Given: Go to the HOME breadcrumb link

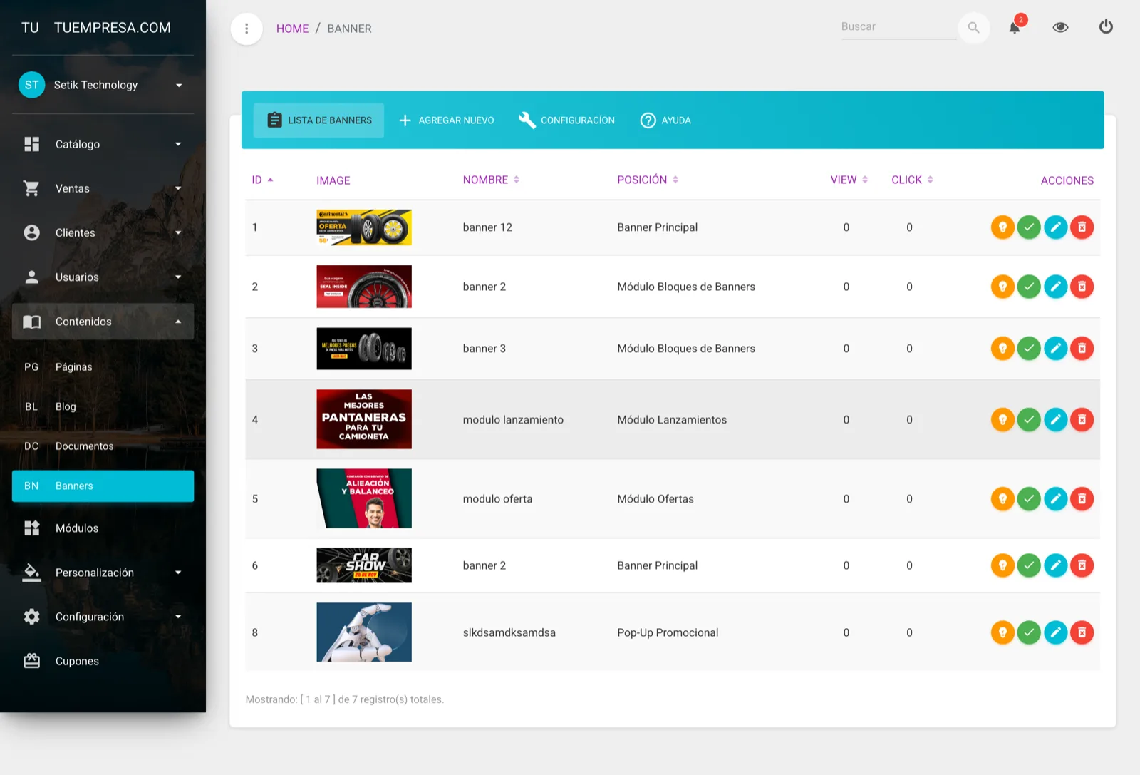Looking at the screenshot, I should click(292, 29).
